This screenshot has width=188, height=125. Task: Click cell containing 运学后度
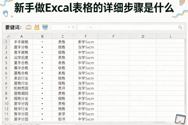pyautogui.click(x=21, y=57)
